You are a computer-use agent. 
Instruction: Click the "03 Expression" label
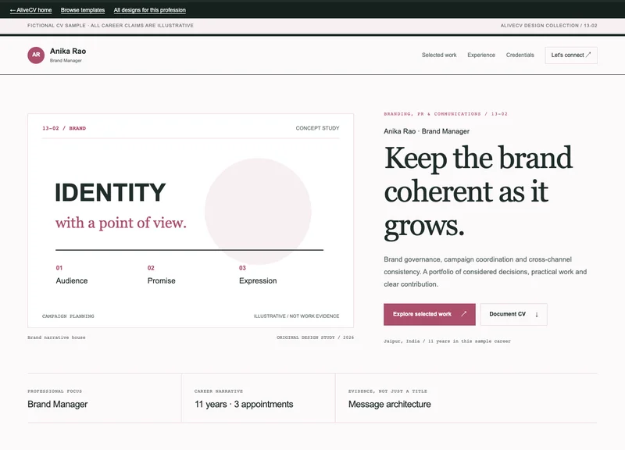[x=258, y=275]
